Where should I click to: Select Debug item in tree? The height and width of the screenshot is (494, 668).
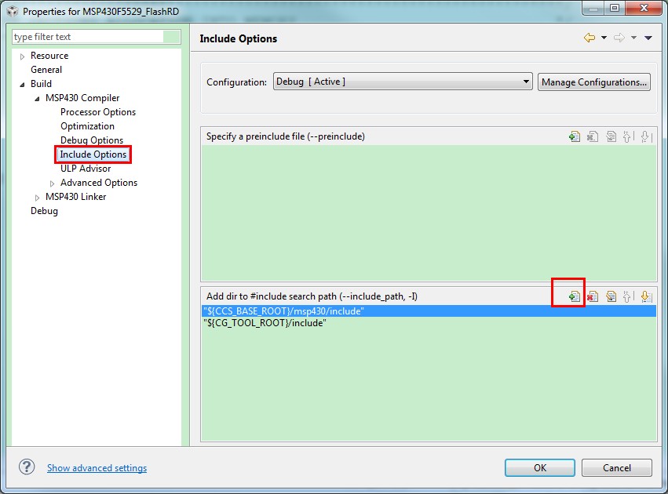pos(44,211)
